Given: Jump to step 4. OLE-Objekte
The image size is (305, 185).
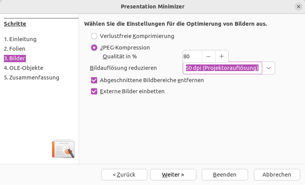Looking at the screenshot, I should click(x=24, y=68).
